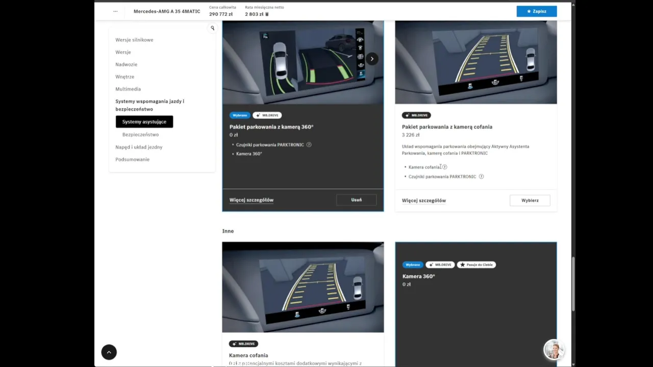This screenshot has height=367, width=653.
Task: Click the MB.DRIVE badge on Kamera cofania card
Action: pos(243,344)
